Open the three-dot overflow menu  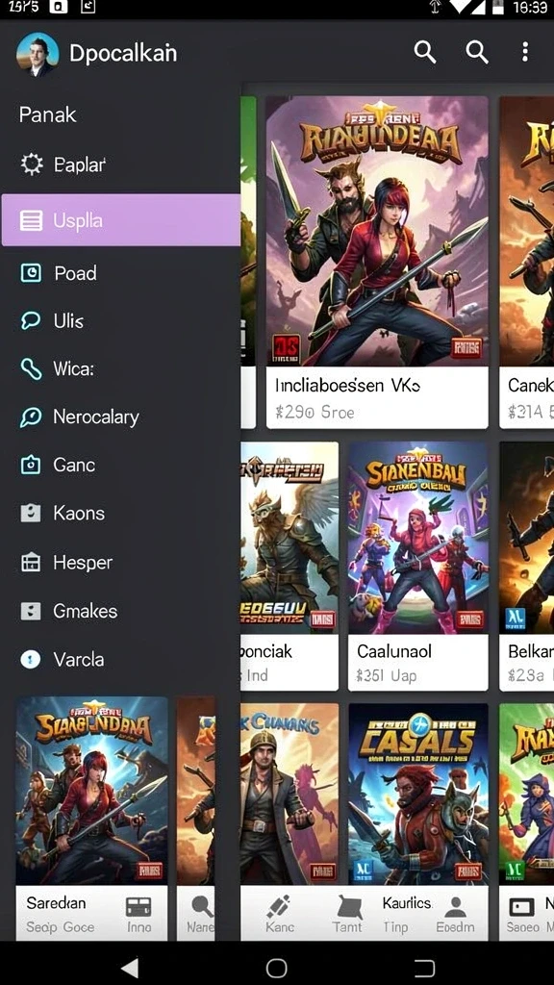tap(525, 52)
